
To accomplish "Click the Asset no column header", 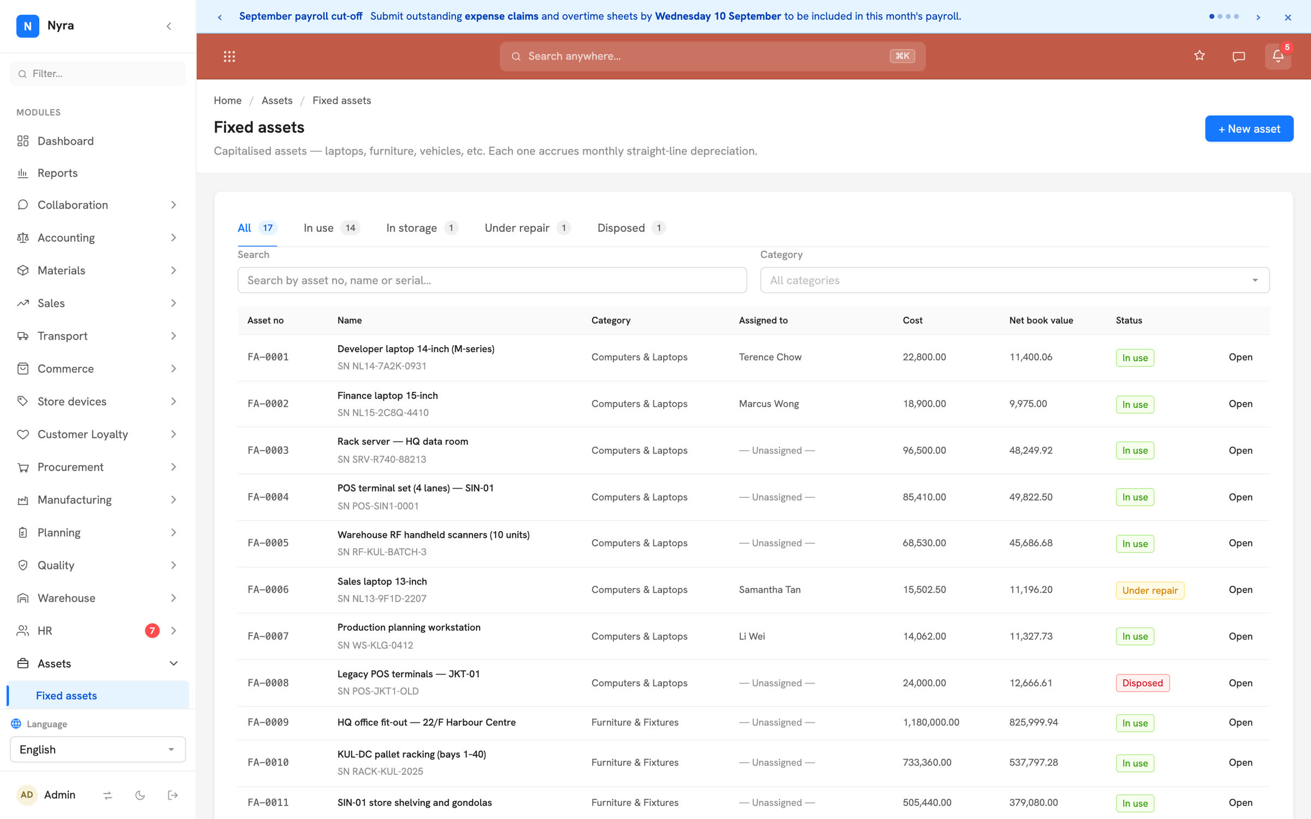I will tap(265, 321).
